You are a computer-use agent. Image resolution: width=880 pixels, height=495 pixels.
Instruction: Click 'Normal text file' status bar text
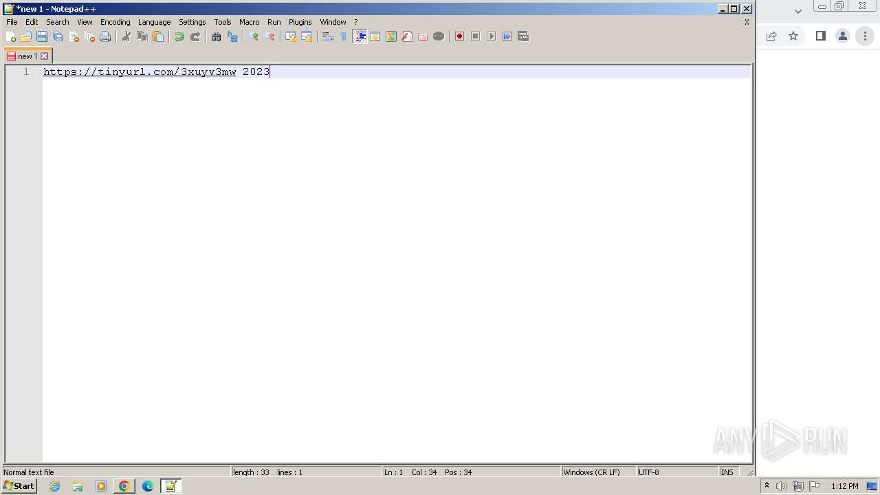pyautogui.click(x=29, y=472)
